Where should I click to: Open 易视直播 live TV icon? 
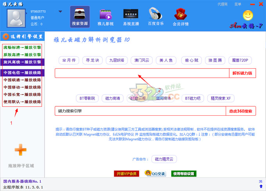[x=131, y=17]
